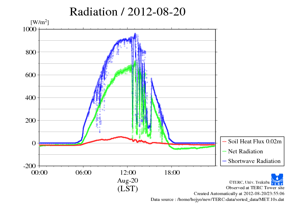
Task: Click the y-axis value '600'
Action: point(31,75)
